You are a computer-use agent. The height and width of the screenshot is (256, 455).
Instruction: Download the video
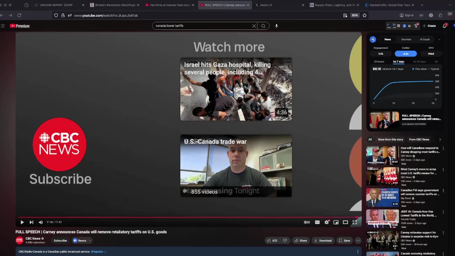[x=323, y=241]
